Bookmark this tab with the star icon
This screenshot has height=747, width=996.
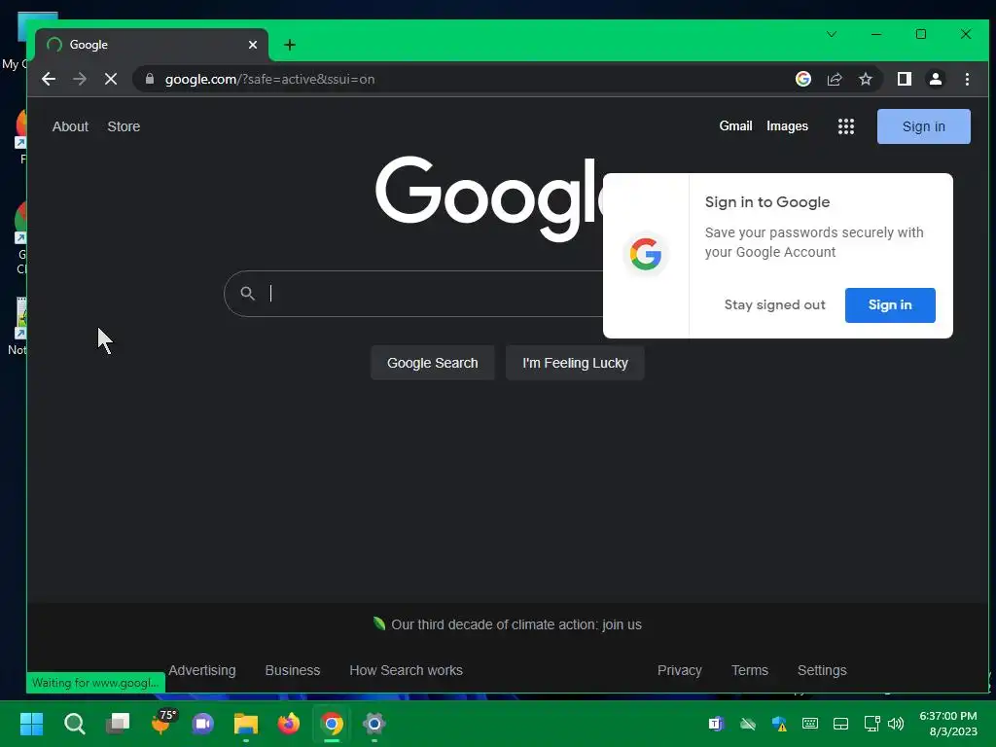pos(865,79)
